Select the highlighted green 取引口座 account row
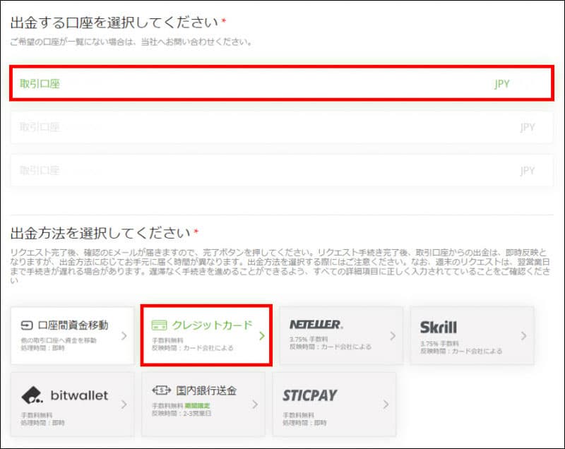This screenshot has height=449, width=565. [282, 84]
